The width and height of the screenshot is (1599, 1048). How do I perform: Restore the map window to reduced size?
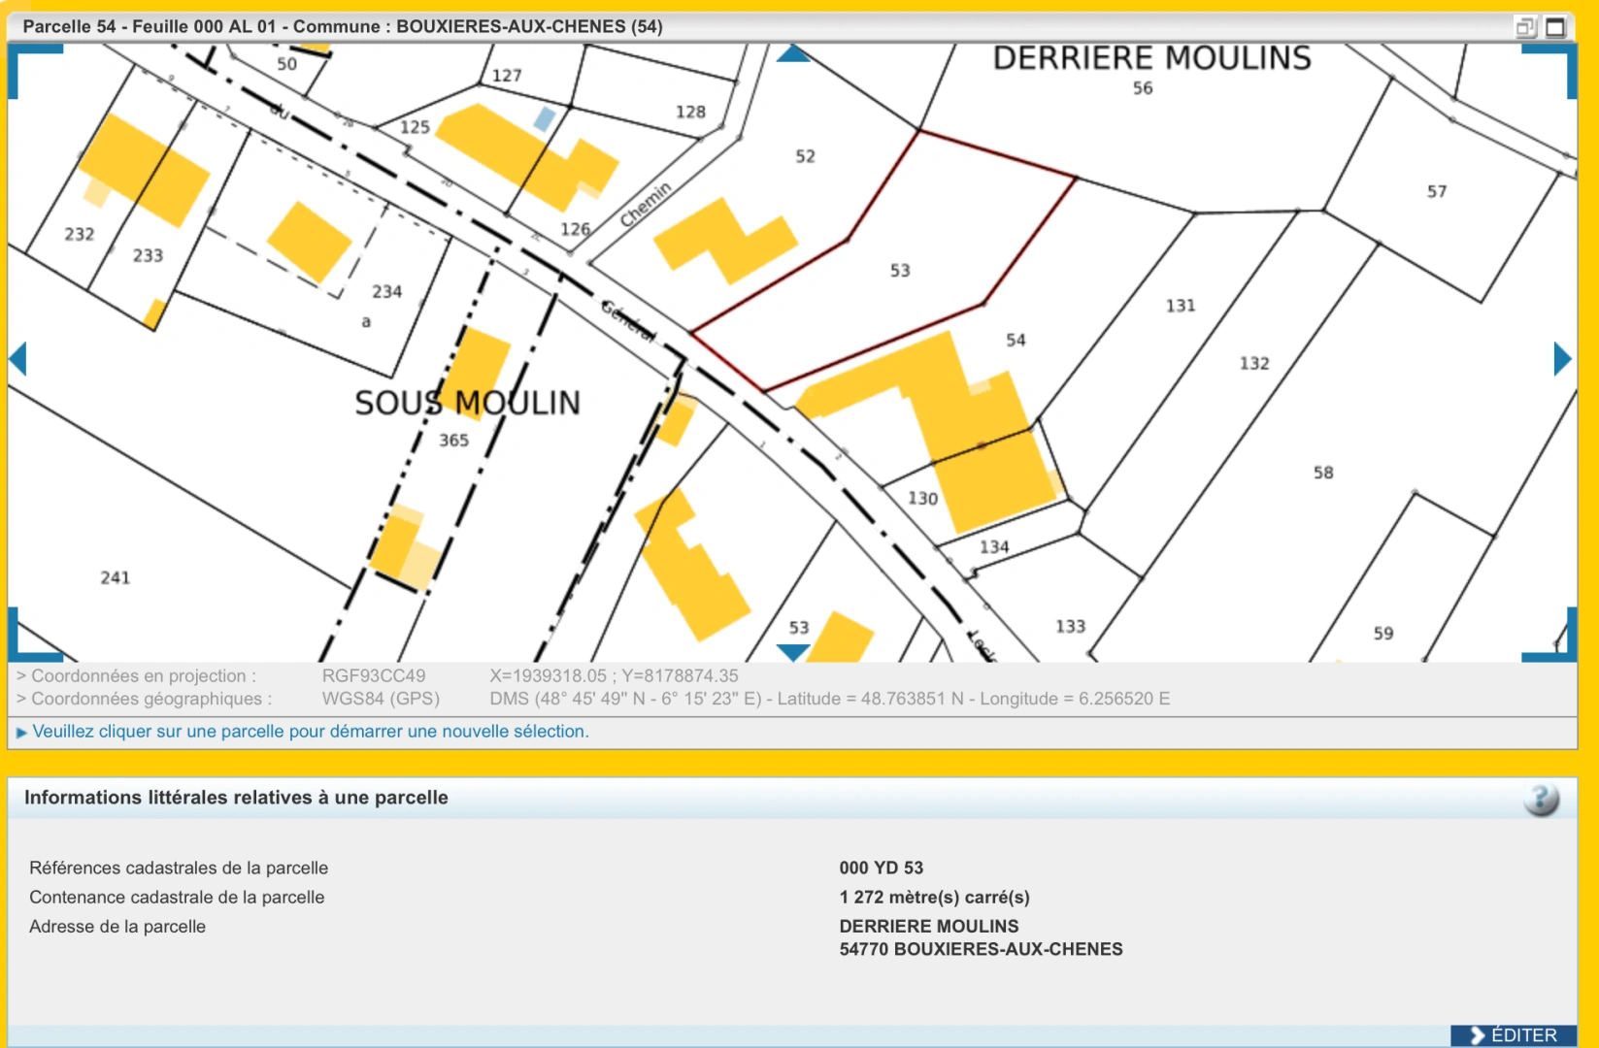1525,27
